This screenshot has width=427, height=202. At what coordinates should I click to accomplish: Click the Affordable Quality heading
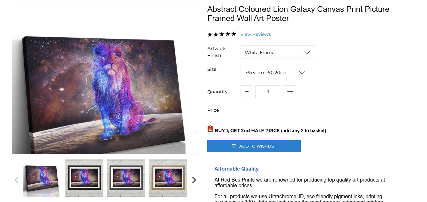(236, 169)
